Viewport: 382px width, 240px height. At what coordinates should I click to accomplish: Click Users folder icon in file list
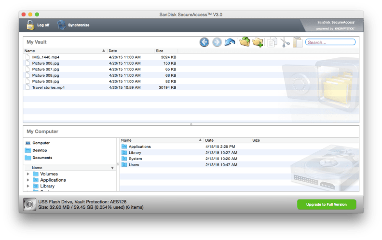coord(124,165)
